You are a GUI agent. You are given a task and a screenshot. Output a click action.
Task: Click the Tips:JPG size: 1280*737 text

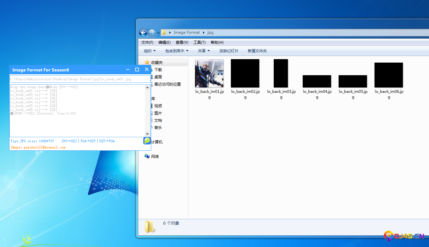click(32, 141)
